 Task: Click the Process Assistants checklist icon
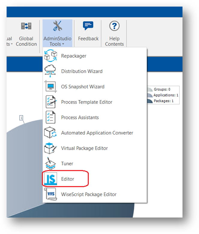50,117
